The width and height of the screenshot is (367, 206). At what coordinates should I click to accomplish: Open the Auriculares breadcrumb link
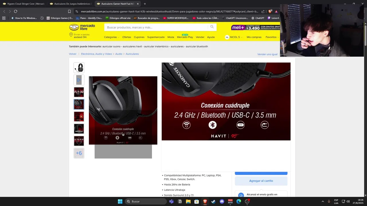(132, 54)
